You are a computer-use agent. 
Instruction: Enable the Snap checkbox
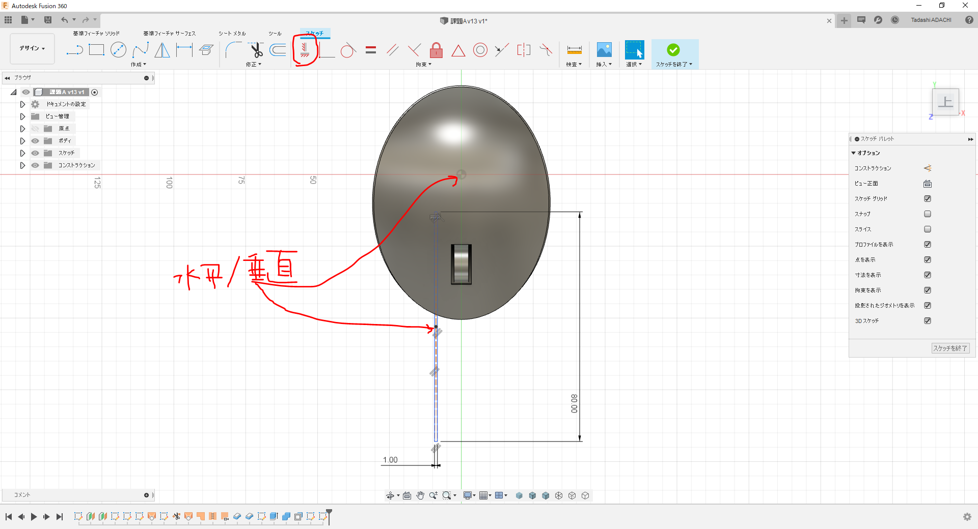[928, 214]
